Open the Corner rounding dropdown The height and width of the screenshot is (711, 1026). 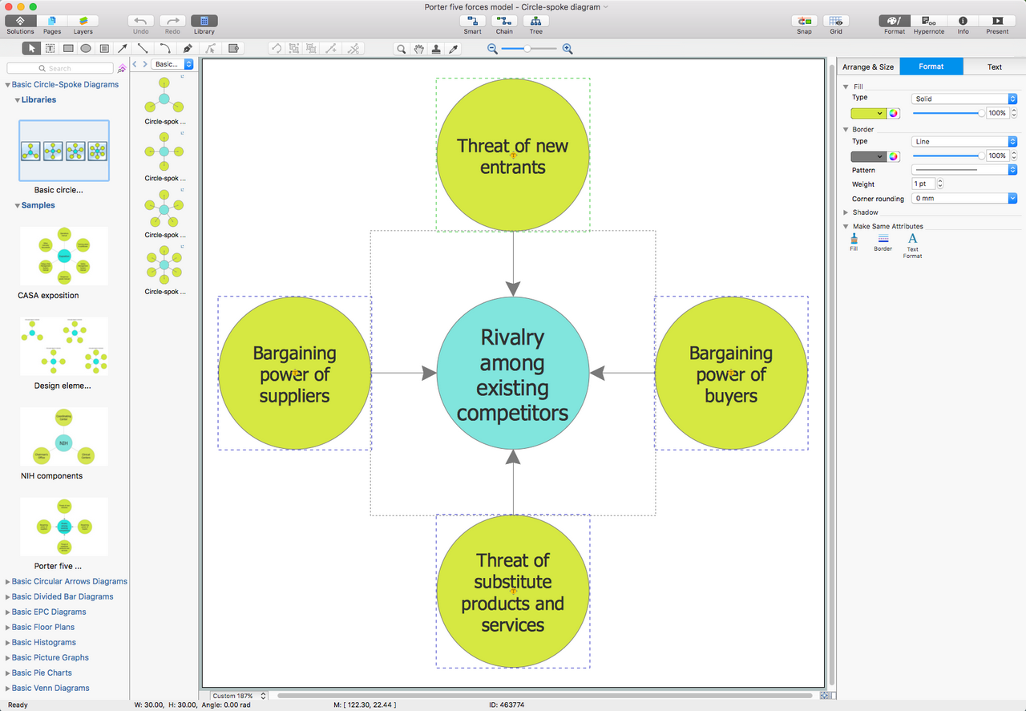964,198
